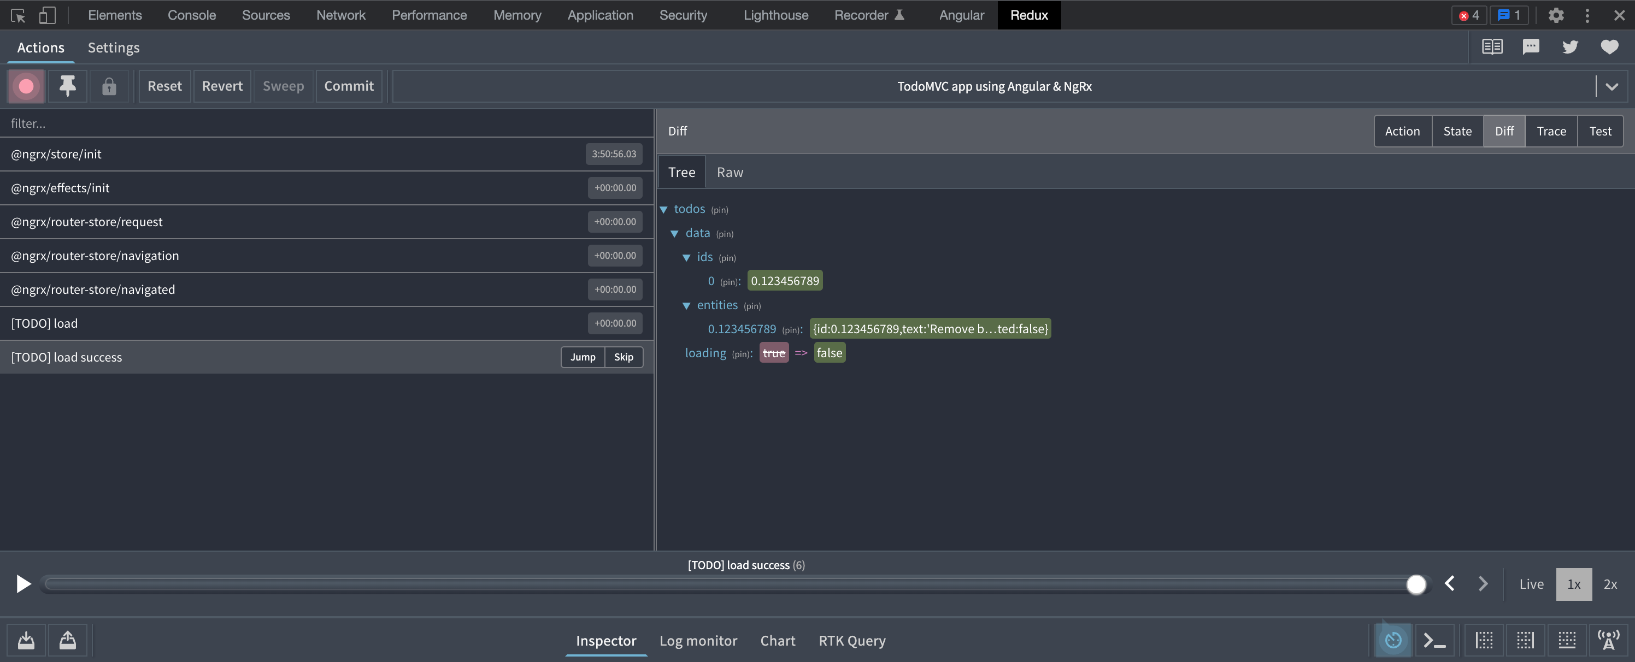Screen dimensions: 1635x662
Task: Toggle the slider monitor clock icon
Action: pyautogui.click(x=1392, y=640)
